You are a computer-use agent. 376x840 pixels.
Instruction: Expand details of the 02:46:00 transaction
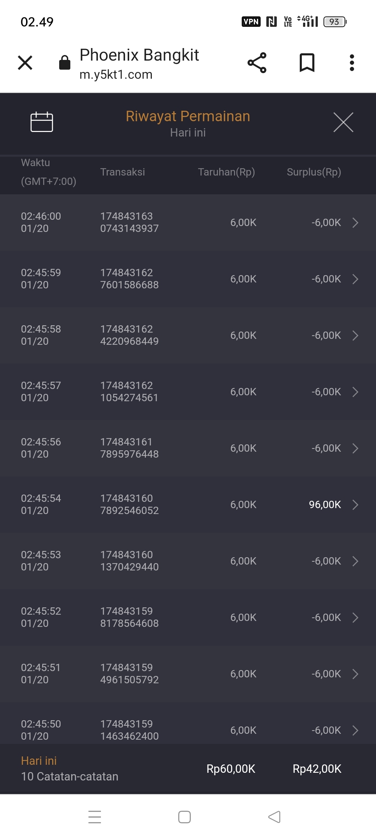point(355,223)
